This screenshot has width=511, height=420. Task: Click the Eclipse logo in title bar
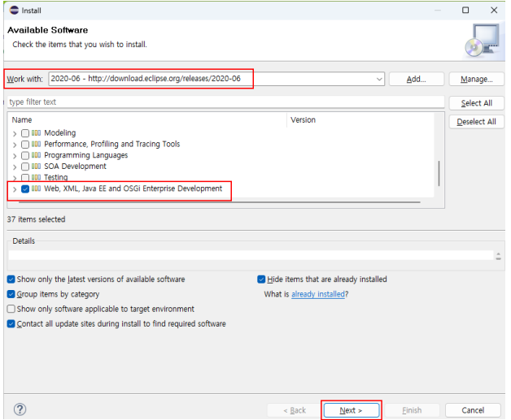[15, 10]
